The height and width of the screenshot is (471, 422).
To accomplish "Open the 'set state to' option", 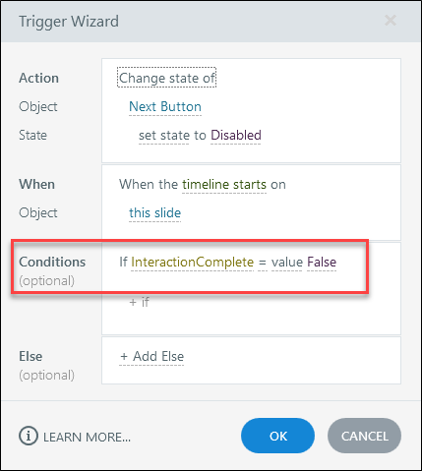I will coord(172,135).
